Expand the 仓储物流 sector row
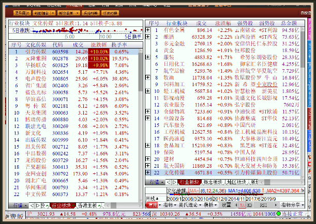This screenshot has width=316, height=224. (148, 111)
